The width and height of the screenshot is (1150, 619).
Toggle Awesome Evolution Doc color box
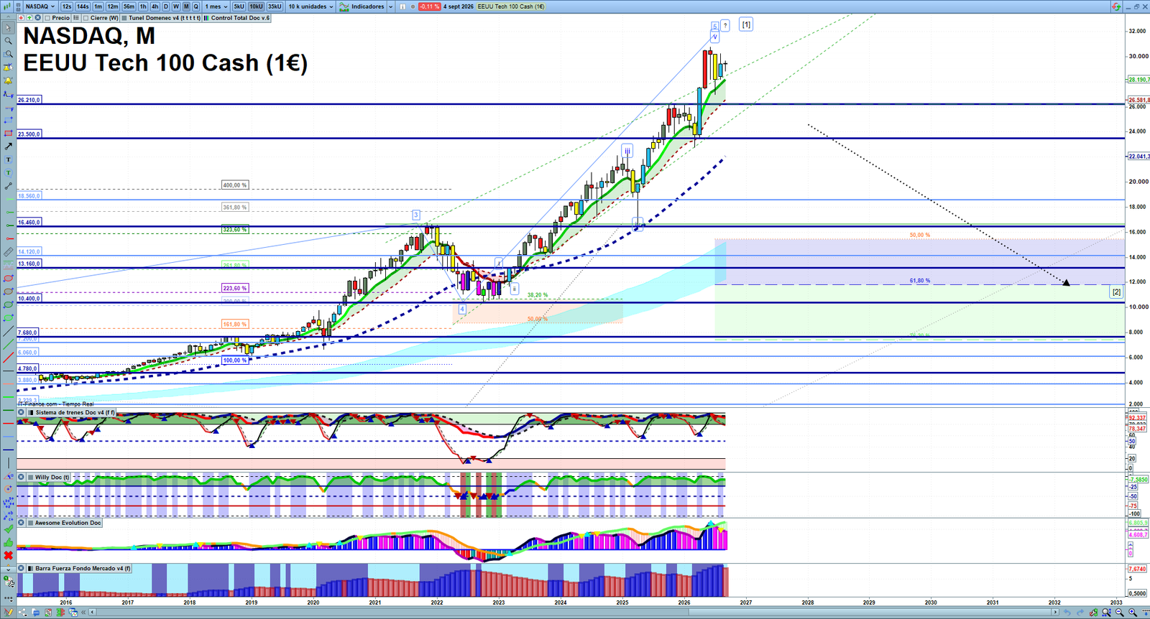31,523
